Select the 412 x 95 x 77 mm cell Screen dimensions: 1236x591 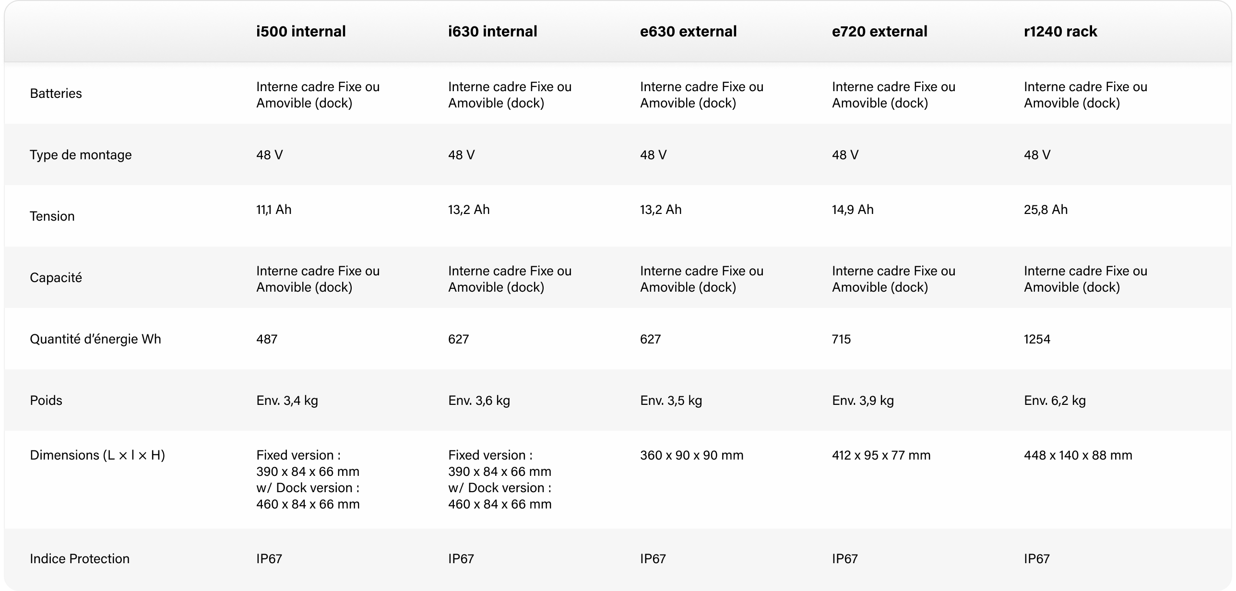[x=881, y=455]
